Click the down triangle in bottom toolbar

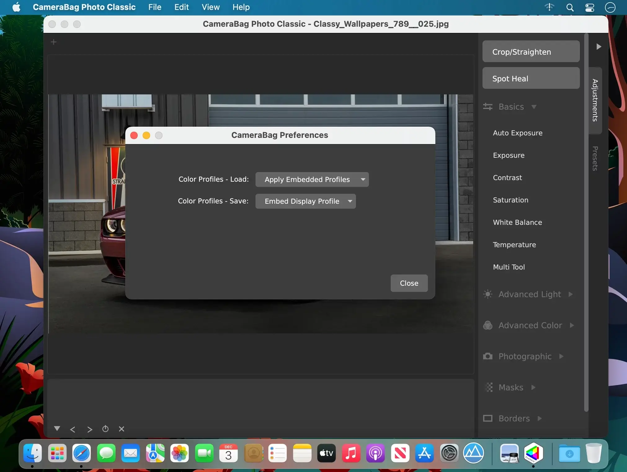[57, 429]
